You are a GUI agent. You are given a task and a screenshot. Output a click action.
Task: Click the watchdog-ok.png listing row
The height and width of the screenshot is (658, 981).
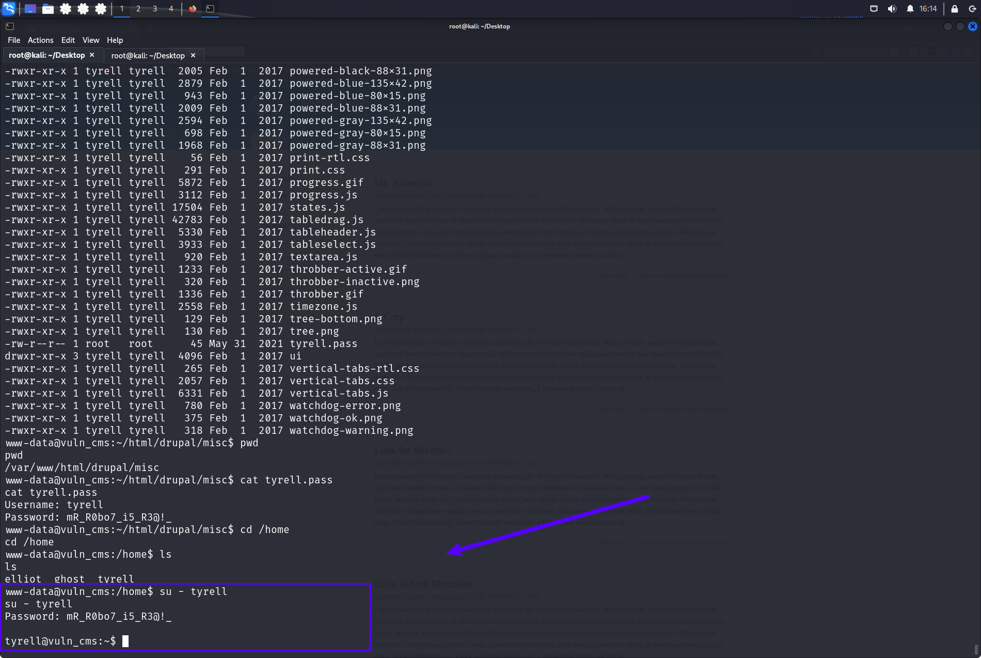(x=193, y=418)
